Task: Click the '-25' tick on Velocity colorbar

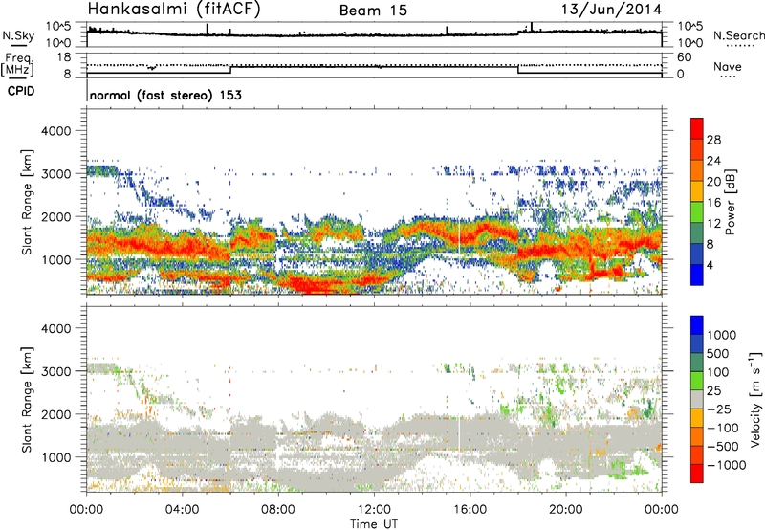Action: click(719, 409)
